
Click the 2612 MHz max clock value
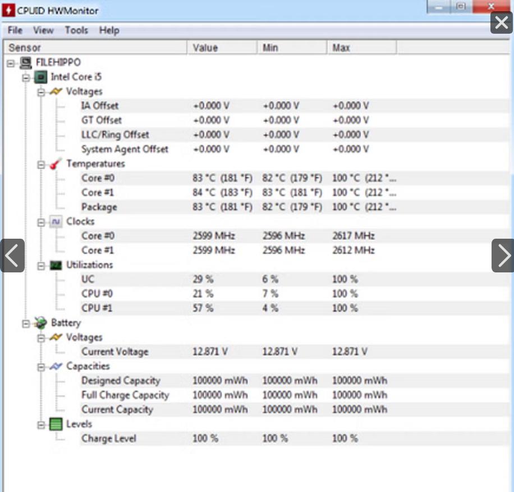coord(354,250)
